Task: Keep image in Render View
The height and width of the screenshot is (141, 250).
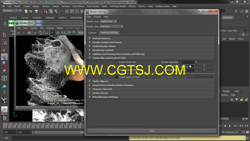Action: [69, 33]
